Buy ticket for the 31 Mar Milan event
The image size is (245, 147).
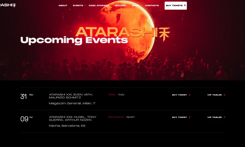[181, 95]
